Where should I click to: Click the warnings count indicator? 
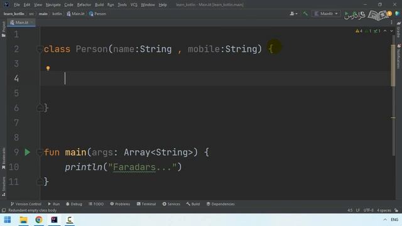click(x=359, y=31)
